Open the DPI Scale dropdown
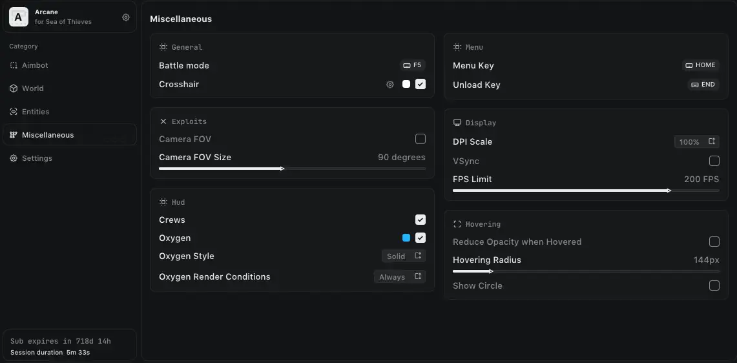This screenshot has height=363, width=737. click(x=697, y=142)
